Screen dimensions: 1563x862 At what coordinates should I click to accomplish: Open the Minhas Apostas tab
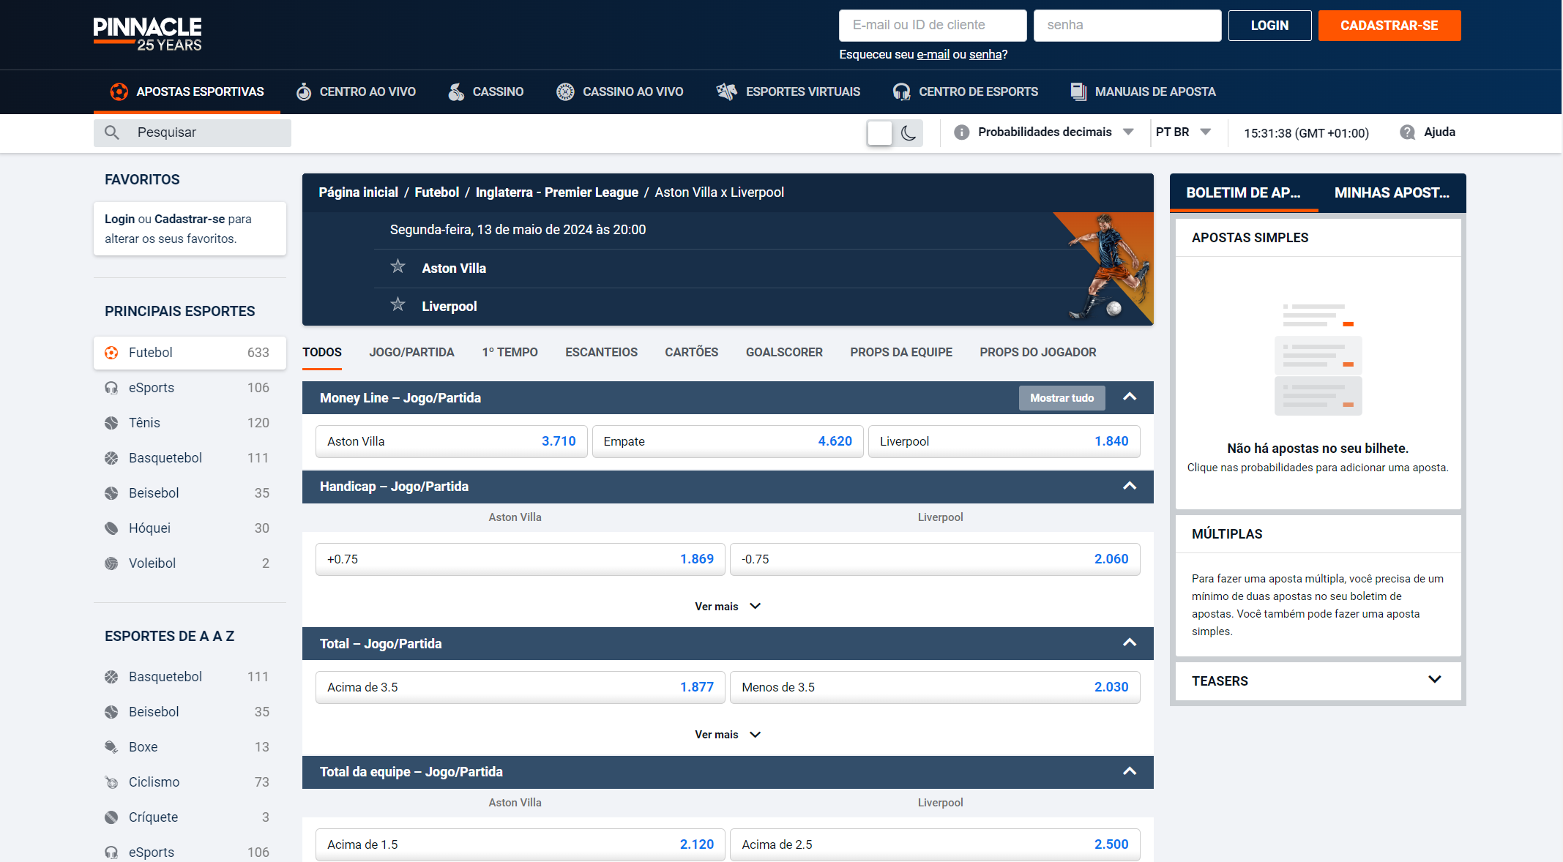click(1392, 193)
